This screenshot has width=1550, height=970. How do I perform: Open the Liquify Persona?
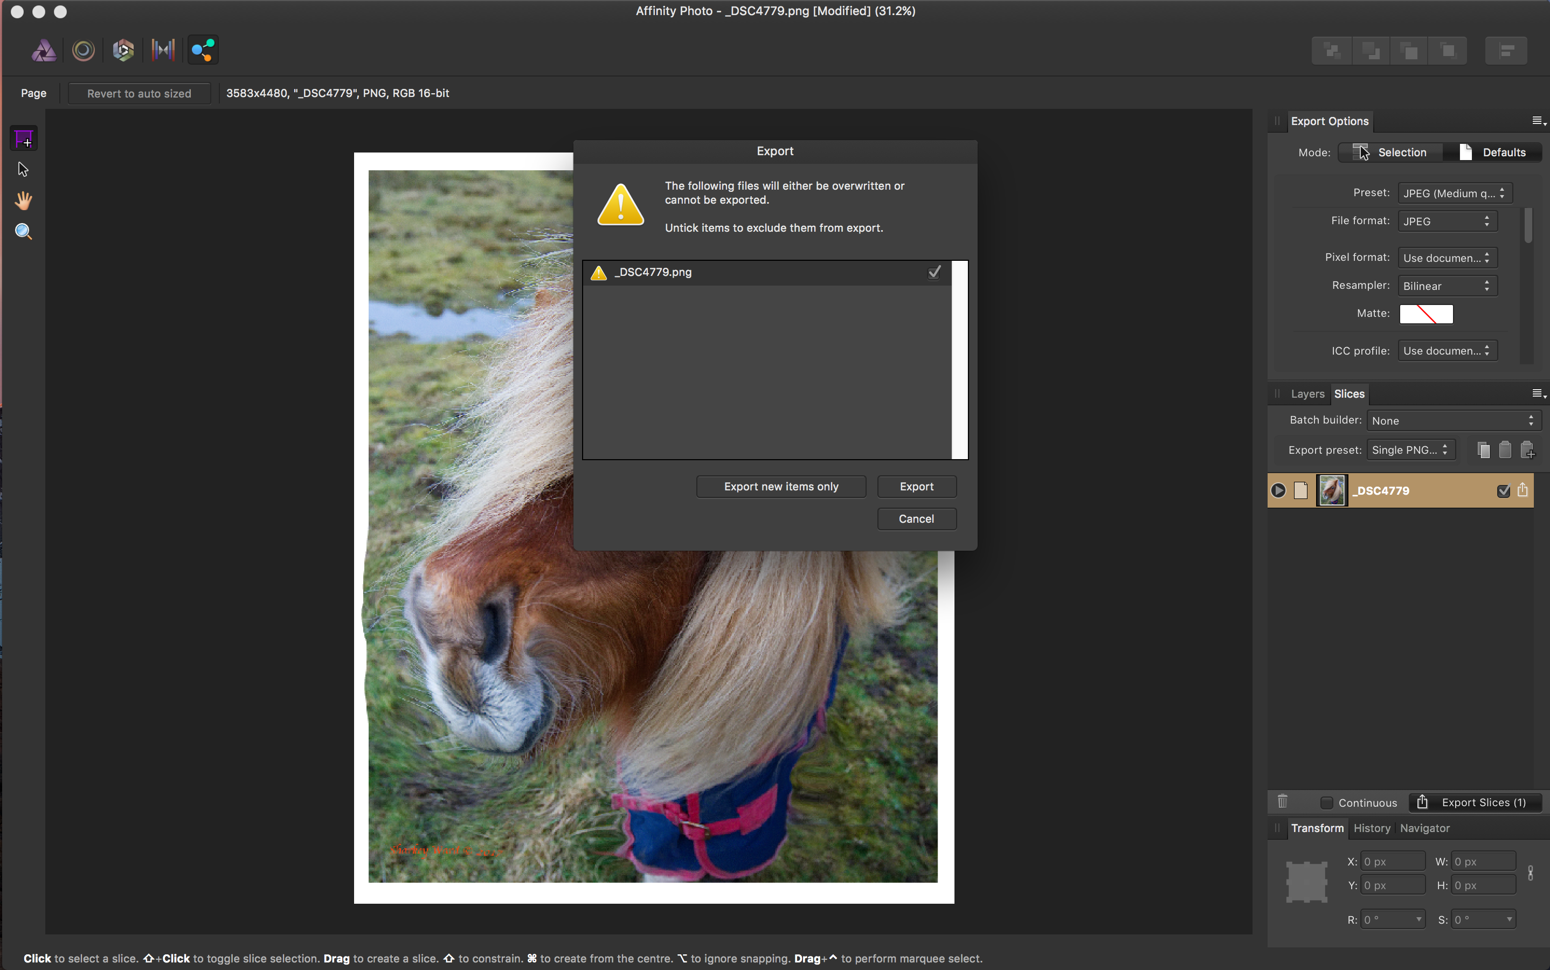(x=84, y=50)
